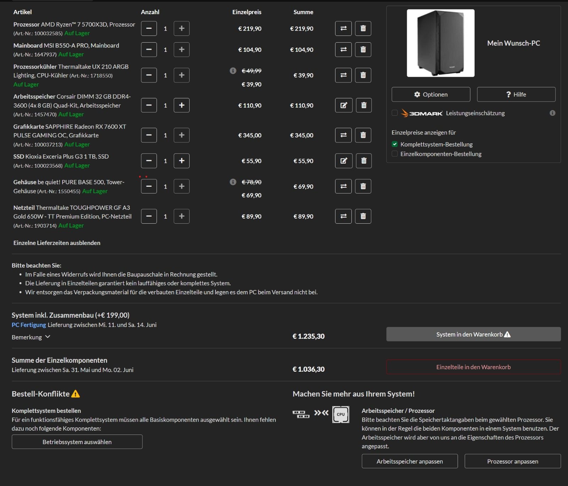Delete the AMD Ryzen 7 5700X3D processor
Screen dimensions: 568x486
(363, 28)
